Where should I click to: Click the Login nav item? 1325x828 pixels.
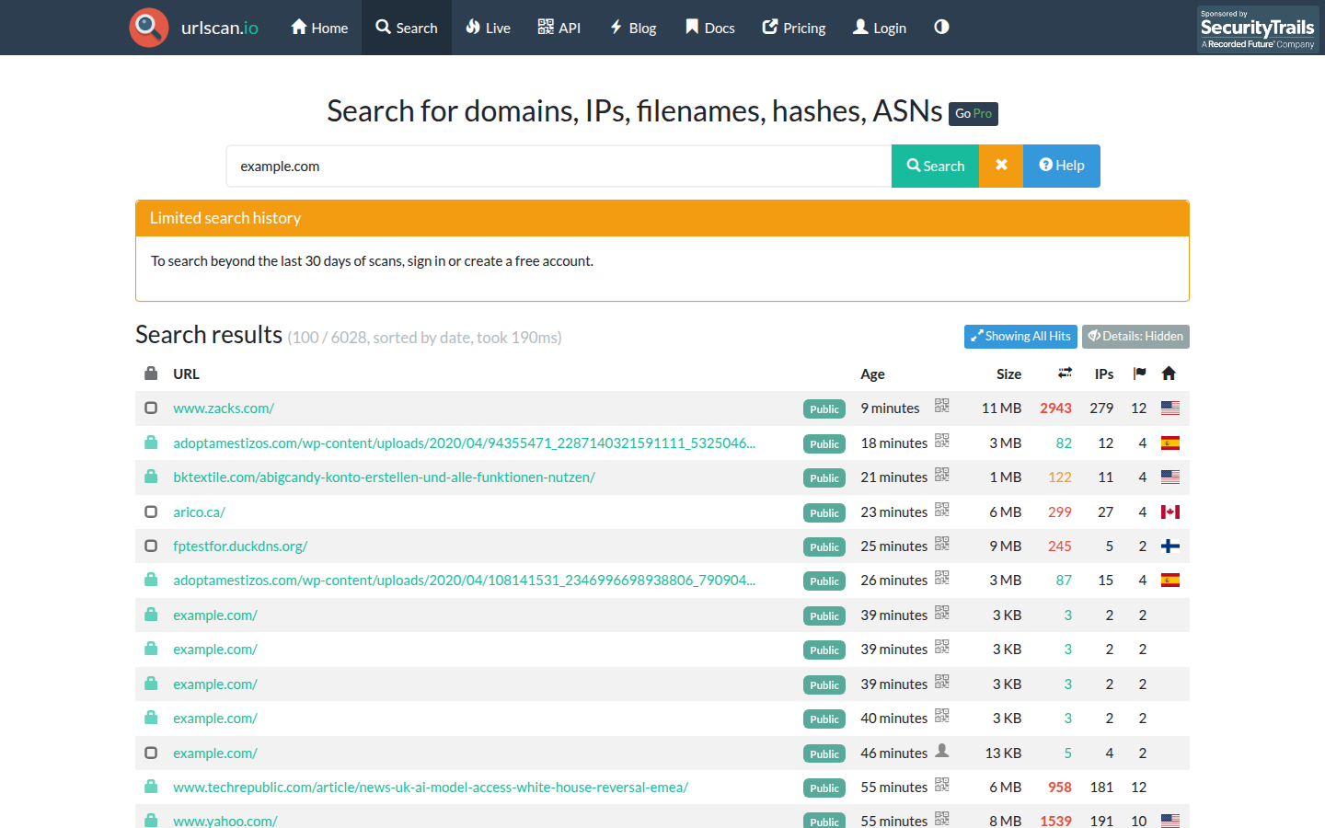[x=880, y=28]
